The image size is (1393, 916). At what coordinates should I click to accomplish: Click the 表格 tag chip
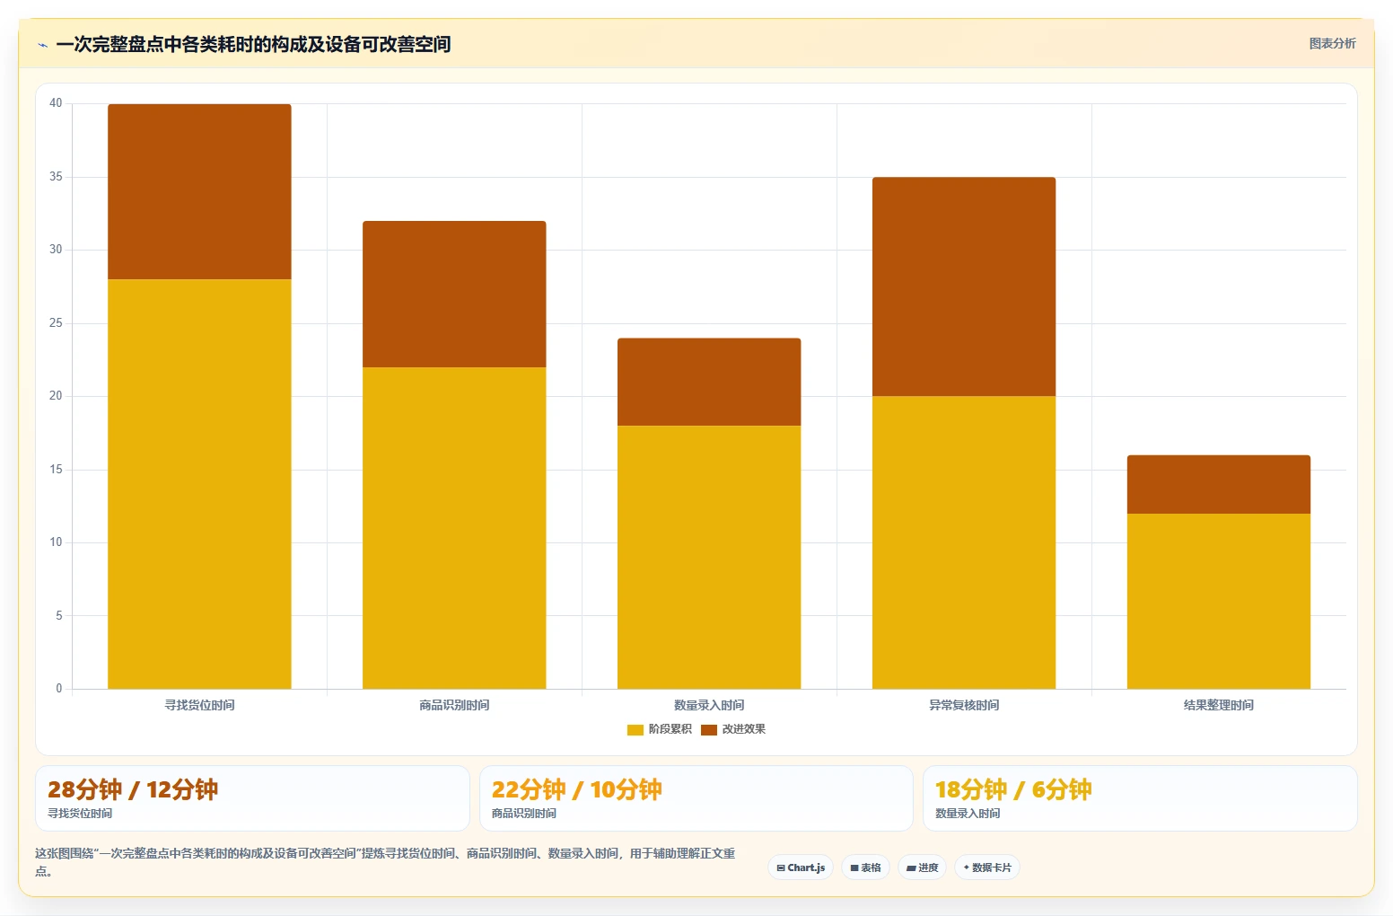[865, 868]
